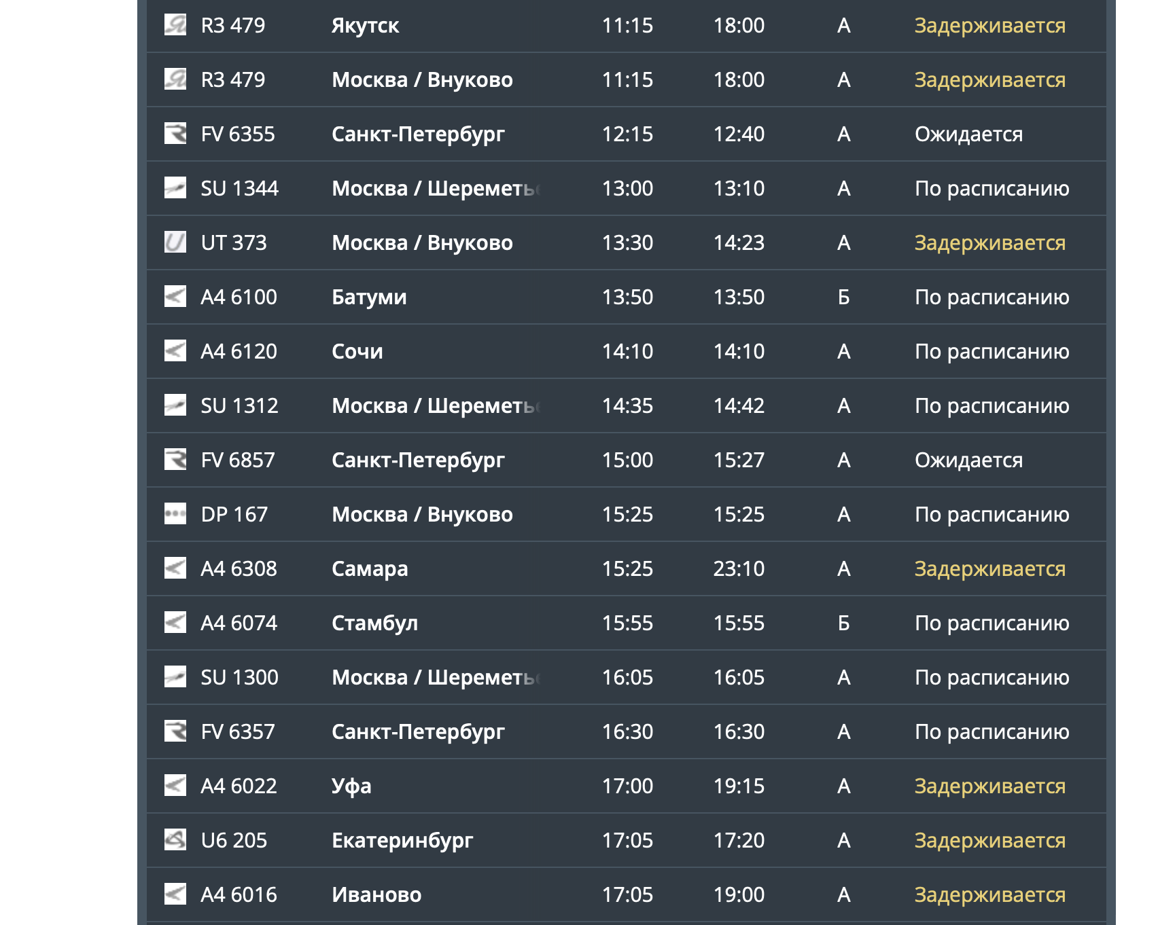Click flight number SU 1312

pos(239,405)
